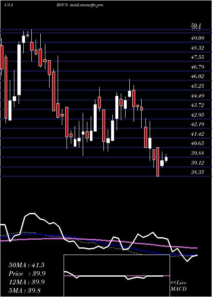Click the 5MA : 39.8 readout
This screenshot has width=212, height=297.
point(25,290)
